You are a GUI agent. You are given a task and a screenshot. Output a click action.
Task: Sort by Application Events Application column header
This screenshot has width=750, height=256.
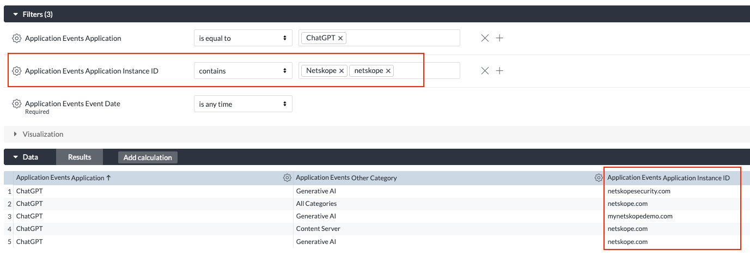point(64,178)
